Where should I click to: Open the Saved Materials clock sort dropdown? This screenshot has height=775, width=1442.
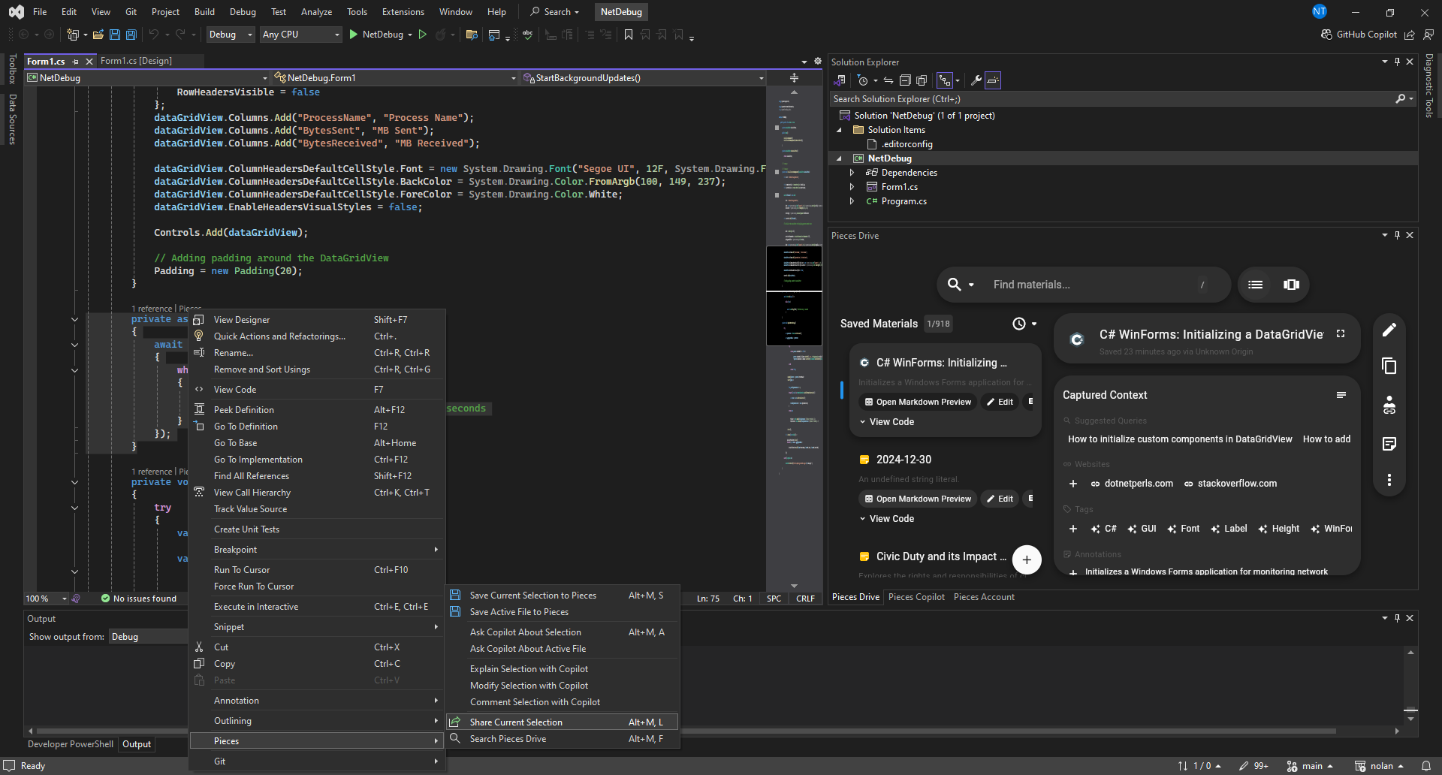[x=1024, y=324]
